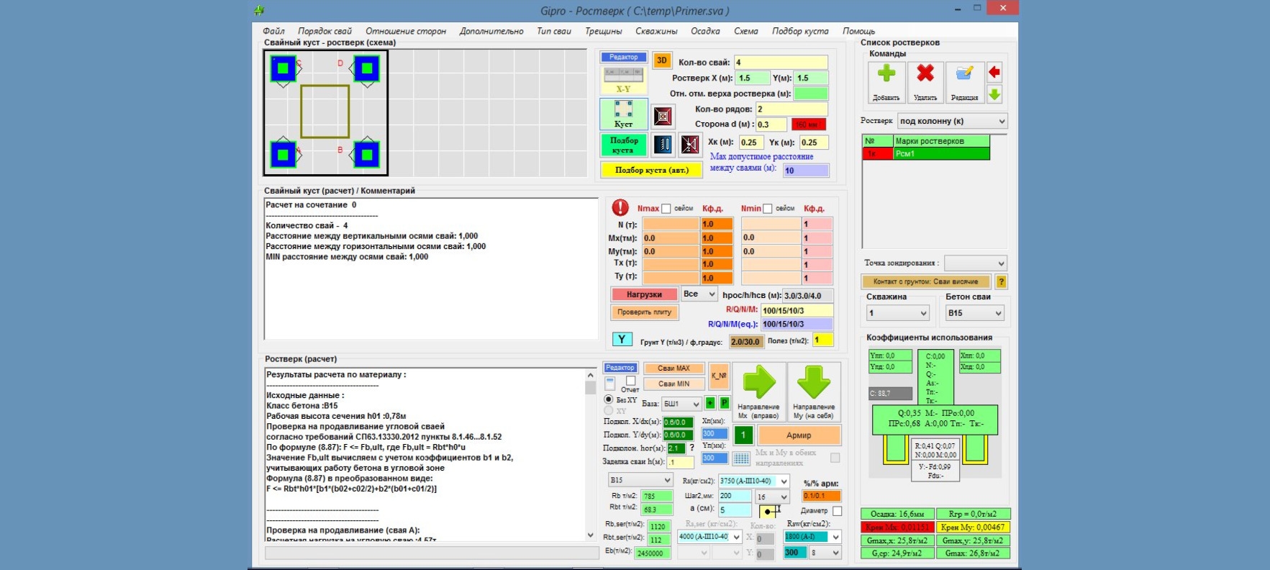Image resolution: width=1270 pixels, height=570 pixels.
Task: Check the Отчет checkbox
Action: 630,381
